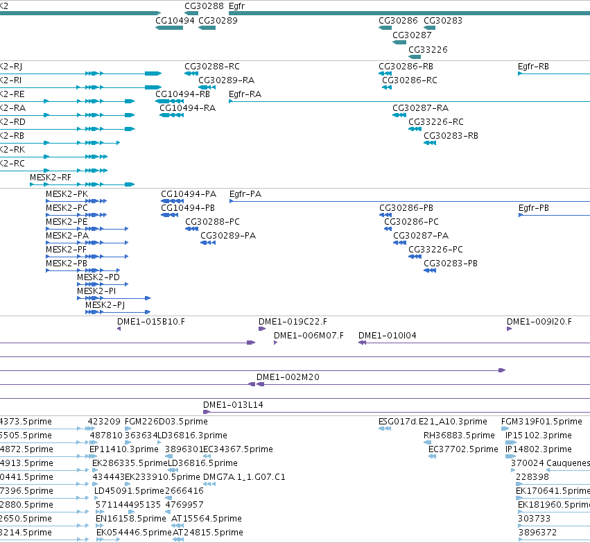Image resolution: width=590 pixels, height=543 pixels.
Task: Click the MESK2-PJ protein label
Action: [105, 305]
